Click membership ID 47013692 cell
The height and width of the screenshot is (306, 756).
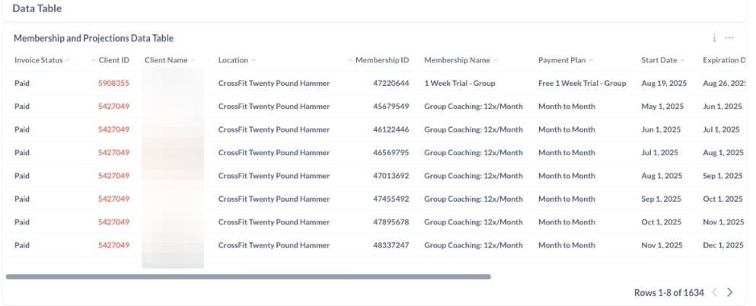[x=391, y=176]
